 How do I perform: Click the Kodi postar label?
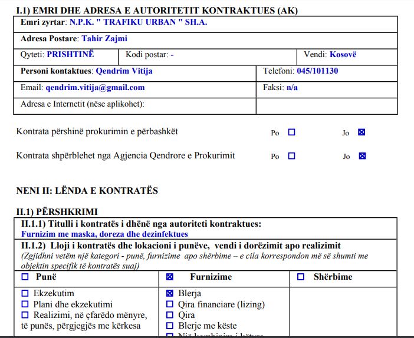click(147, 55)
